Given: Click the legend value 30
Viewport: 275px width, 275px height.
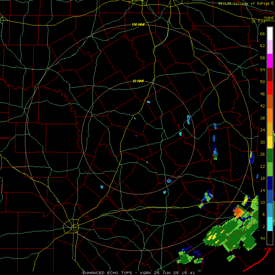Looking at the screenshot, I should 262,142.
